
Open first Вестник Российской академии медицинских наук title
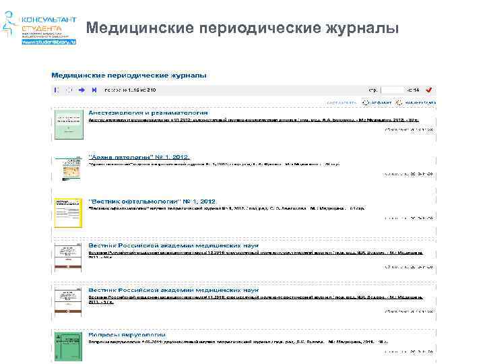click(x=174, y=245)
